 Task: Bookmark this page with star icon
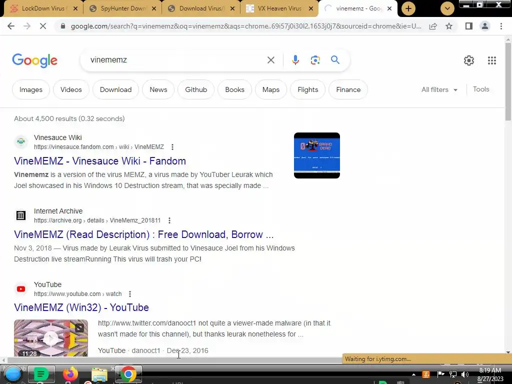(x=449, y=26)
